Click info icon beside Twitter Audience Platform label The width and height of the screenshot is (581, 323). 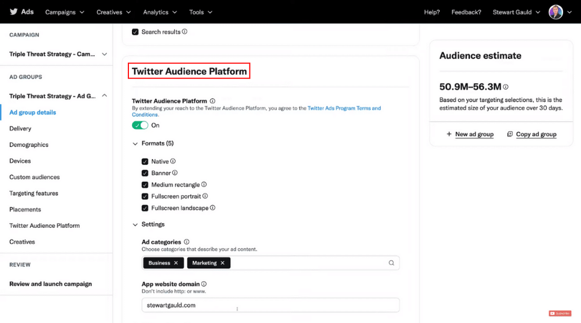click(x=212, y=101)
